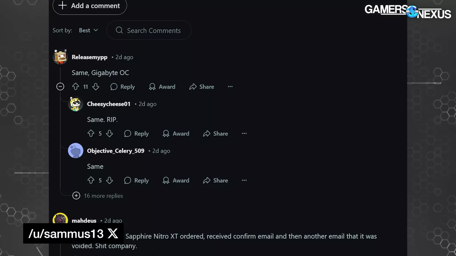Open more options on Cheesycheese01's reply
This screenshot has height=256, width=456.
point(244,133)
